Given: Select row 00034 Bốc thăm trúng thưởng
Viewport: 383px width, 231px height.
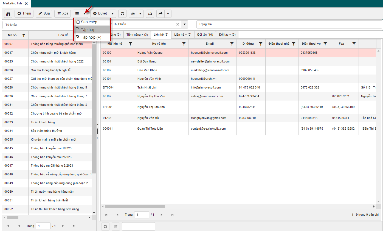Looking at the screenshot, I should (x=47, y=131).
